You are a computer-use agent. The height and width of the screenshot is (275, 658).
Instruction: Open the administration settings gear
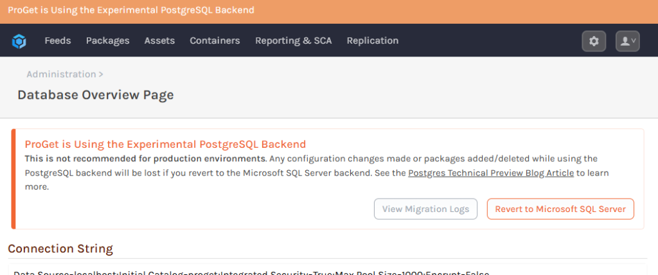pyautogui.click(x=594, y=41)
